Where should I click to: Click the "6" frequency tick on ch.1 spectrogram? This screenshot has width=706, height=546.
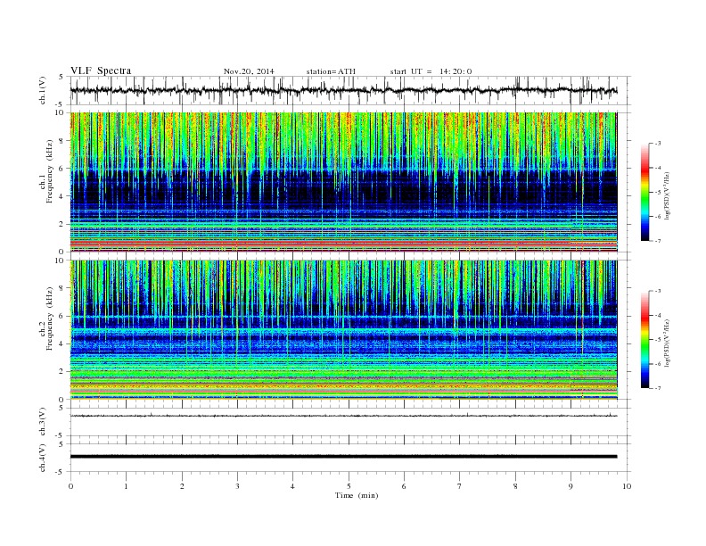point(62,169)
